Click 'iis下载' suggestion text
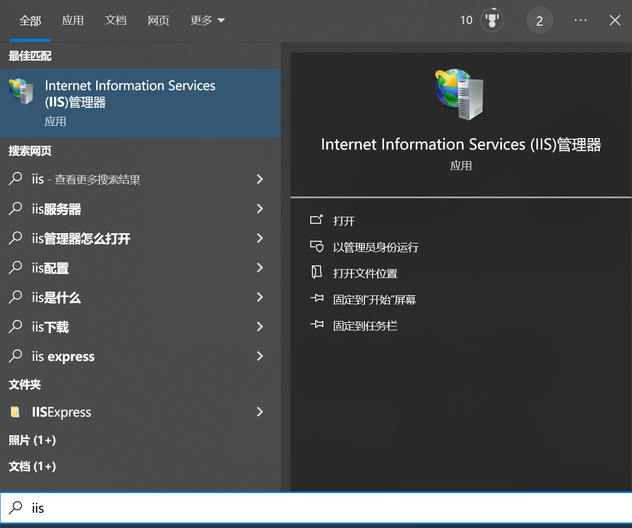 (50, 327)
